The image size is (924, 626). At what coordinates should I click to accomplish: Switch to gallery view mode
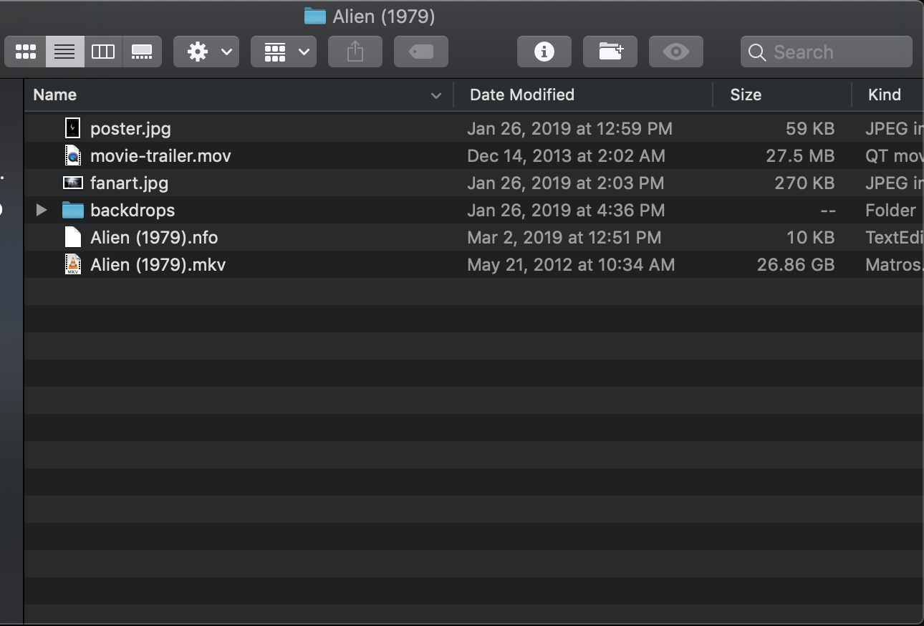(142, 51)
